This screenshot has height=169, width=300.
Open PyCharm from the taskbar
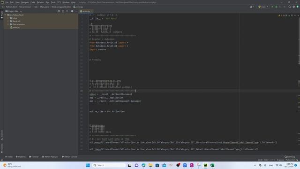tap(205, 165)
